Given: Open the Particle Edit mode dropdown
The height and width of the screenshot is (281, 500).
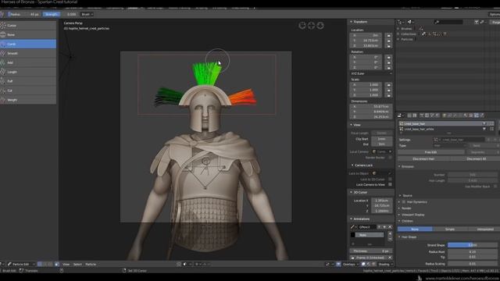Looking at the screenshot, I should (x=21, y=264).
